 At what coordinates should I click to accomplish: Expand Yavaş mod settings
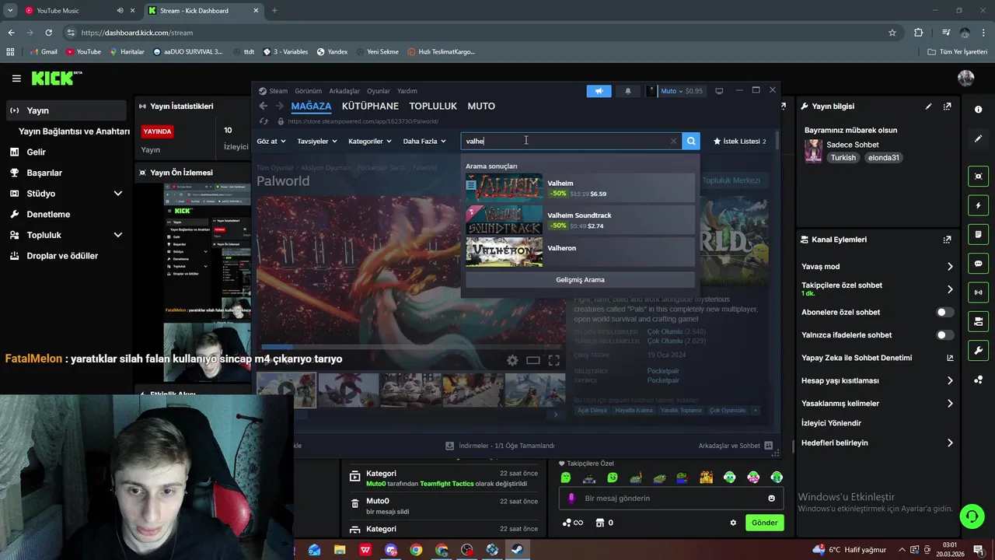950,267
